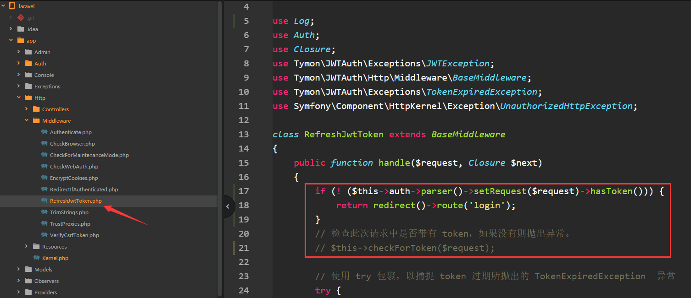The image size is (691, 298).
Task: Open CheckBrowser.php file
Action: [x=72, y=144]
